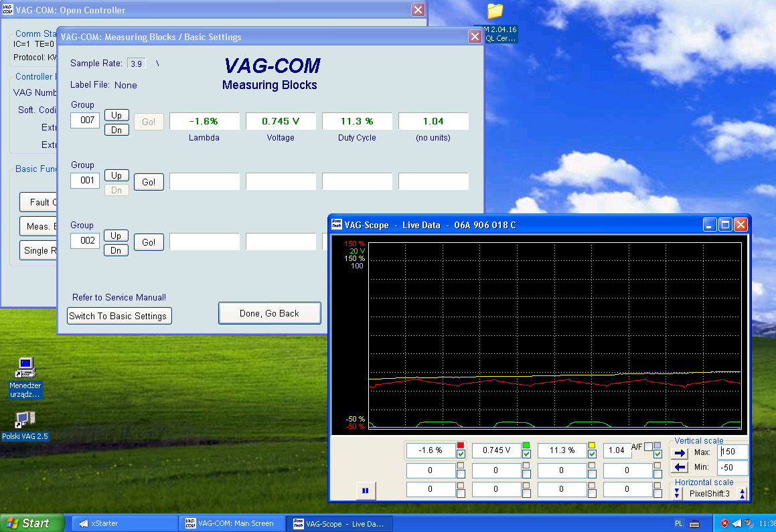Select the Menedżer urządzeń desktop shortcut
Image resolution: width=776 pixels, height=532 pixels.
coord(25,377)
